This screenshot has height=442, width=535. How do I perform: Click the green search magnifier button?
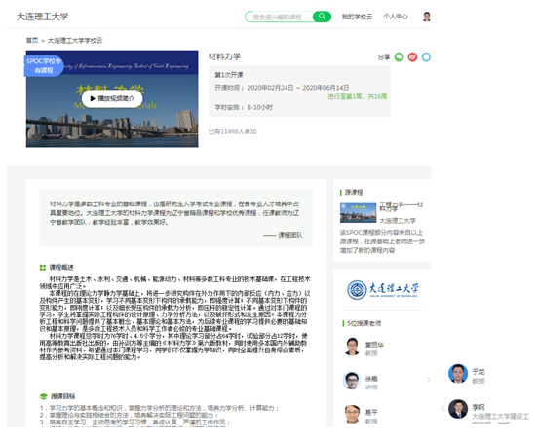point(322,17)
